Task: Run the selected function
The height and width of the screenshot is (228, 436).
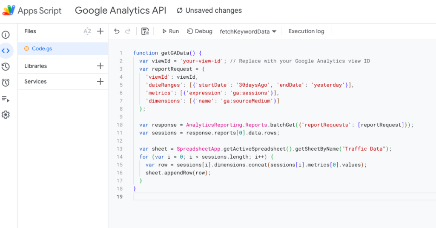Action: [x=170, y=31]
